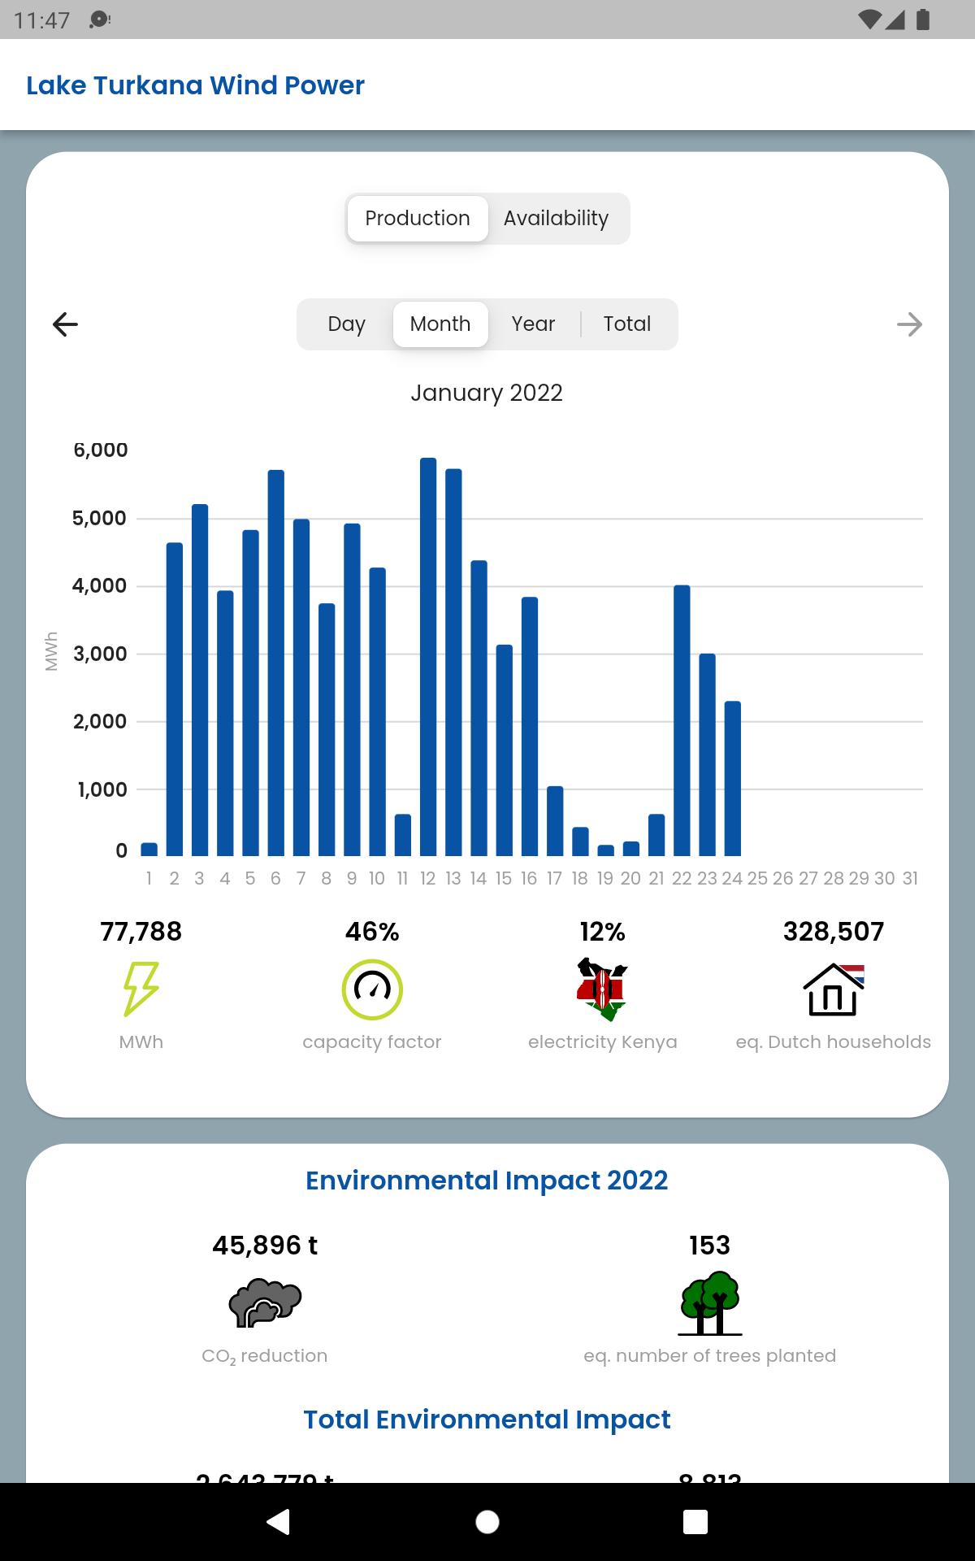This screenshot has height=1561, width=975.
Task: Tap the lightning bolt MWh icon
Action: [x=141, y=989]
